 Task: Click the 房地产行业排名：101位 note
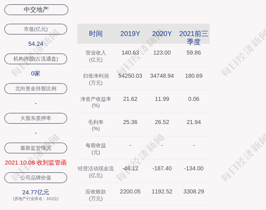point(36,199)
